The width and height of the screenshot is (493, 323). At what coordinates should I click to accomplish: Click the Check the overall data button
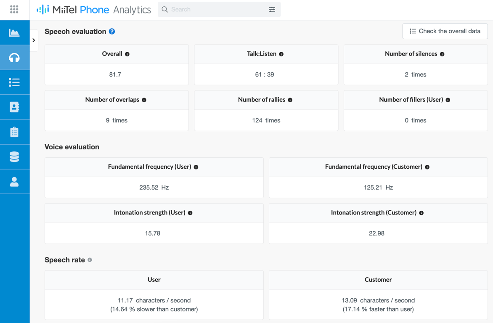pyautogui.click(x=445, y=31)
